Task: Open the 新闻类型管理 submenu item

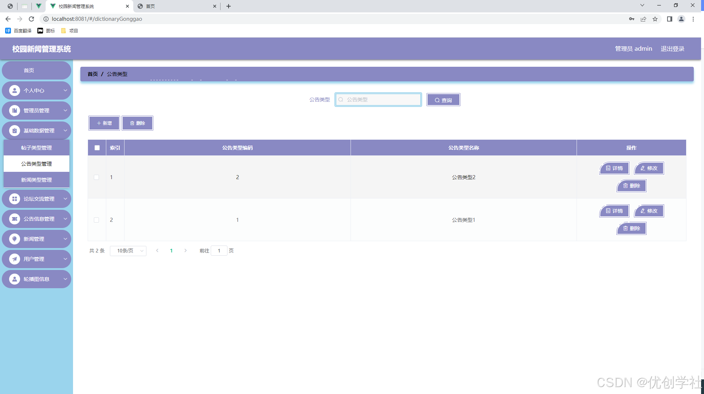Action: pyautogui.click(x=37, y=180)
